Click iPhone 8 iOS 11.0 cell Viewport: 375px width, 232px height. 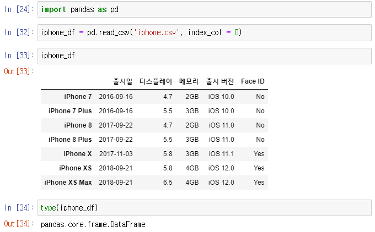(221, 125)
